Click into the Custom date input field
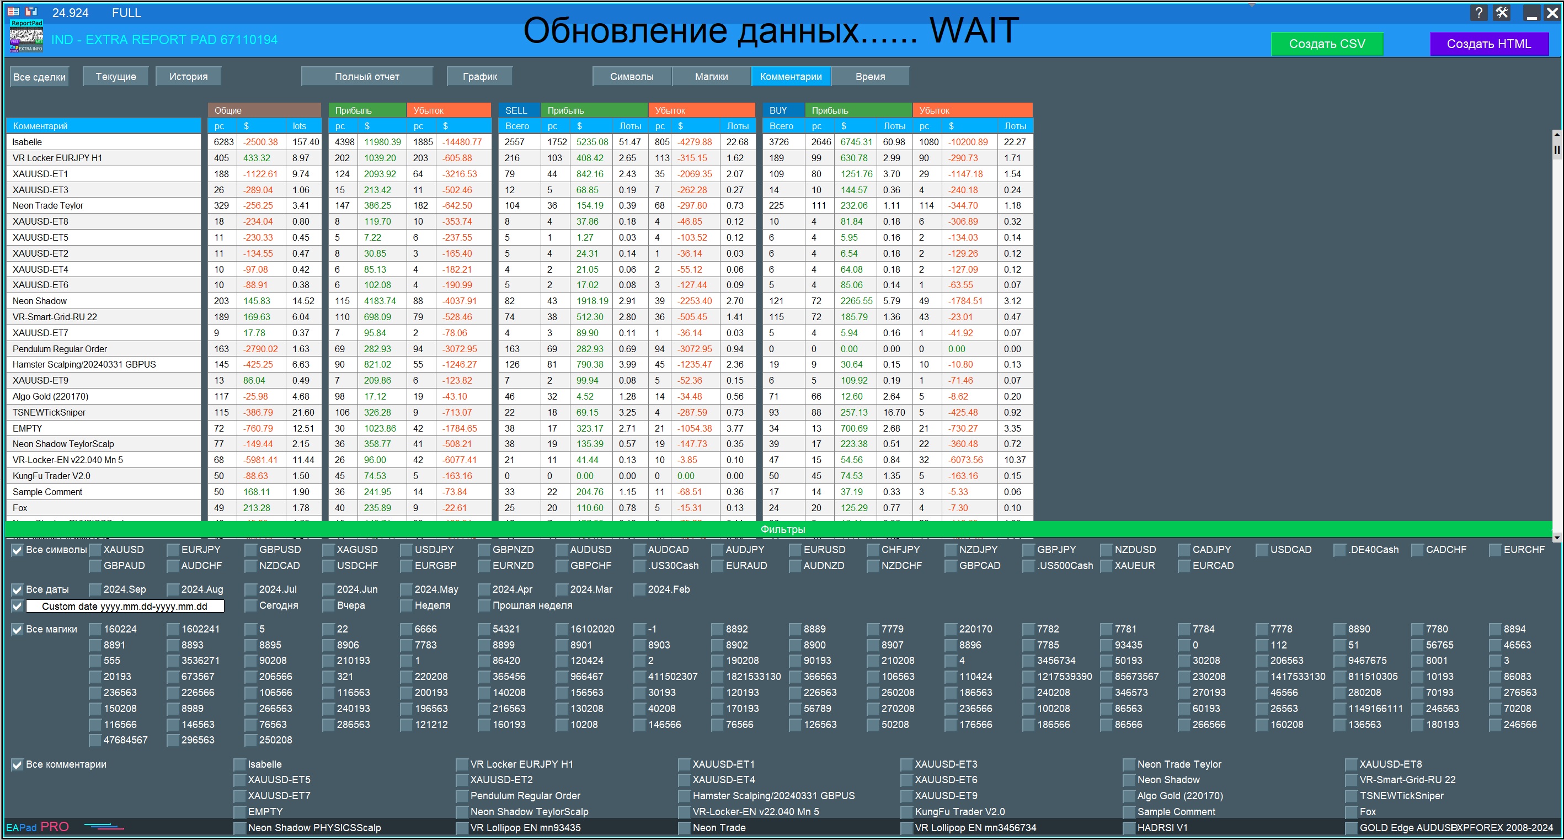 [125, 606]
